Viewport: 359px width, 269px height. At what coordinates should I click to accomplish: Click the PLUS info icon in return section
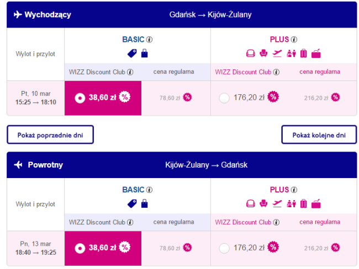(294, 190)
